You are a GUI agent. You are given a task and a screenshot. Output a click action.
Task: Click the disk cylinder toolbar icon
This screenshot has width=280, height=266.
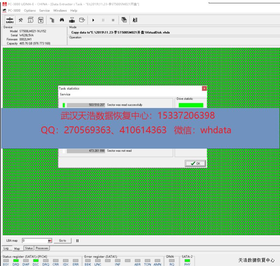click(82, 20)
